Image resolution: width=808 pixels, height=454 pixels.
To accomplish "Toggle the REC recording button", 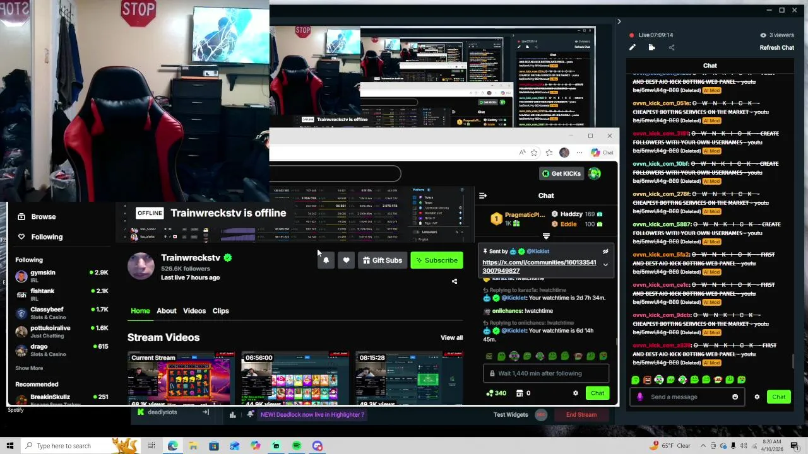I will coord(541,414).
